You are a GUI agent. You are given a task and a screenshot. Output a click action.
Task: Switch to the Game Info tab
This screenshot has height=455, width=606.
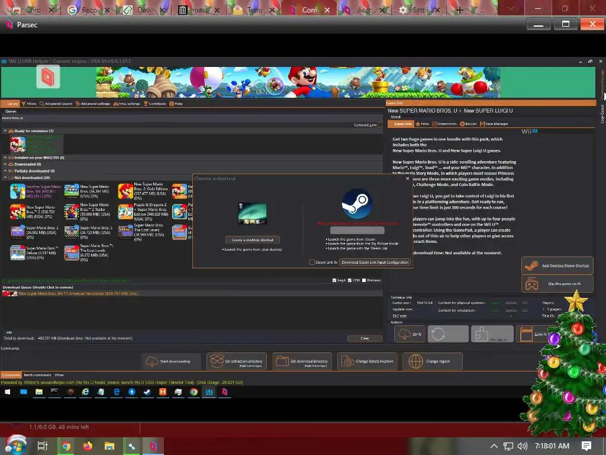click(x=401, y=124)
